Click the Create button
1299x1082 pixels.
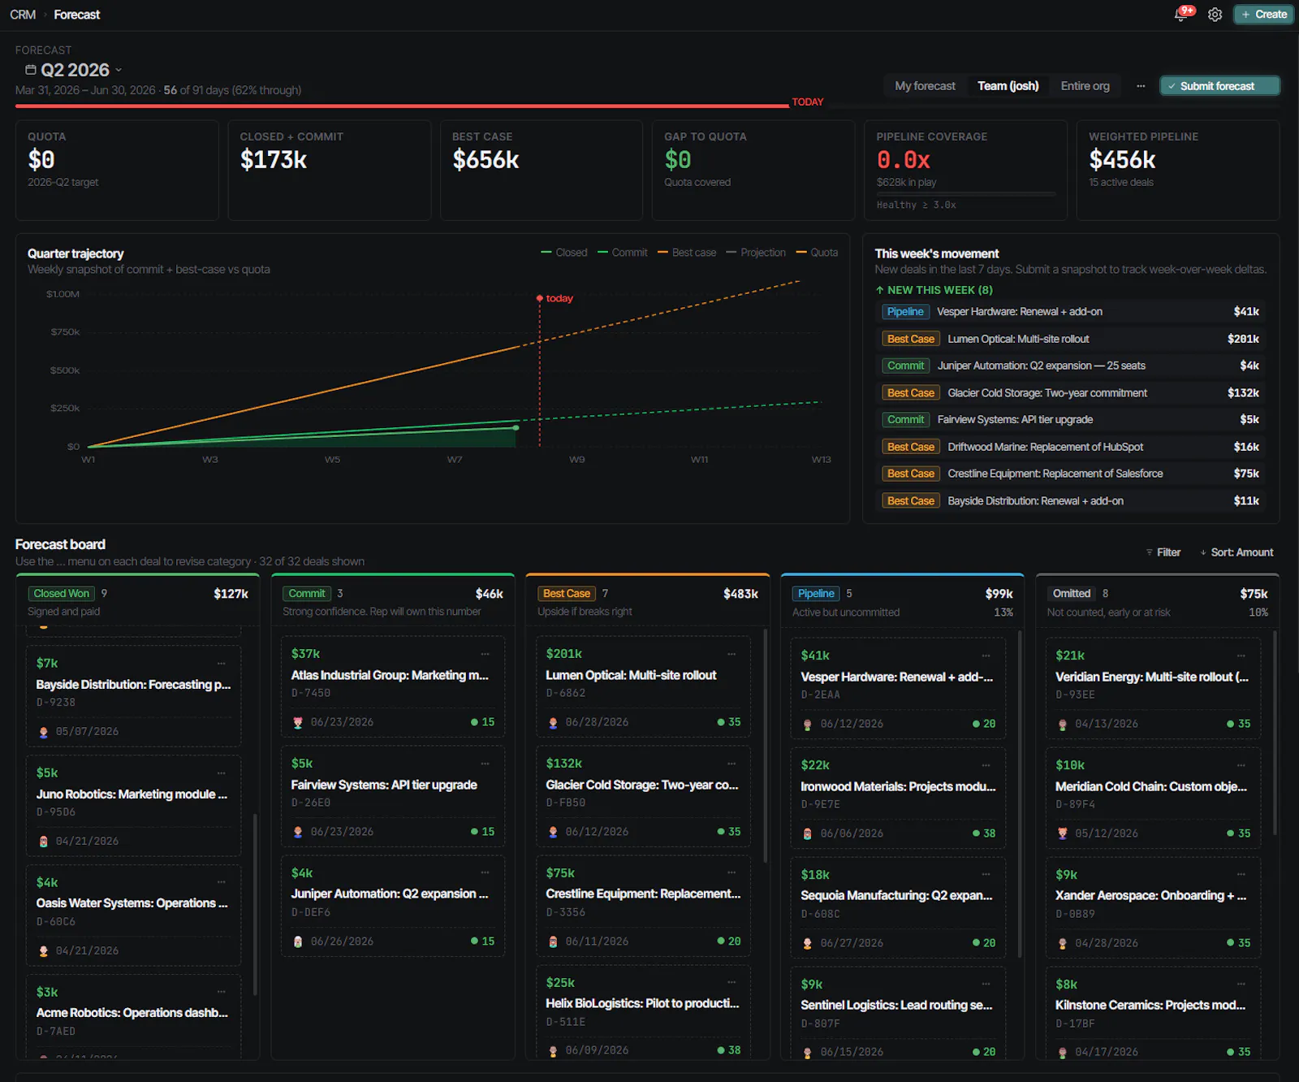(x=1264, y=15)
